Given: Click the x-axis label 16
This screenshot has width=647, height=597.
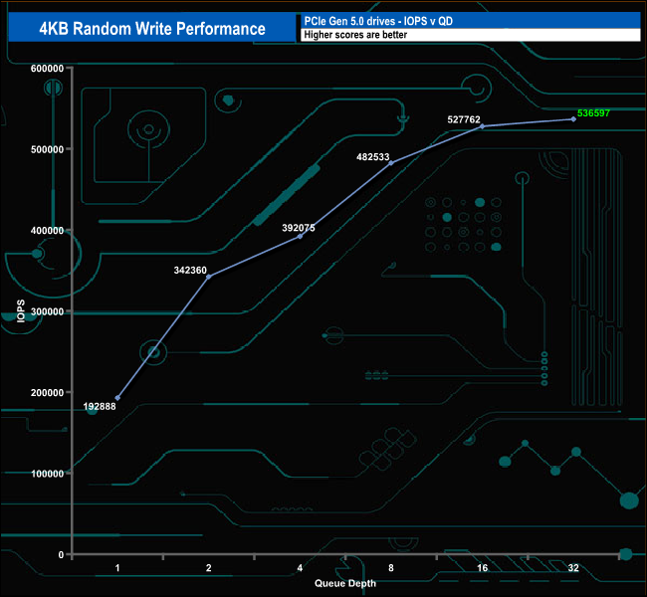Looking at the screenshot, I should [x=483, y=568].
